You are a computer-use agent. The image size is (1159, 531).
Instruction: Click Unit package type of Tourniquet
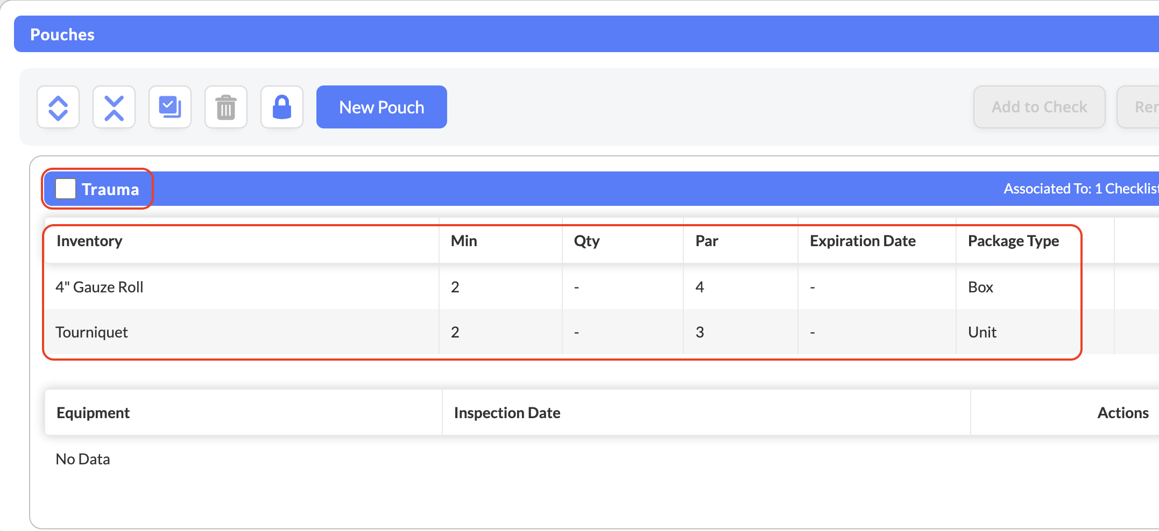(x=982, y=332)
